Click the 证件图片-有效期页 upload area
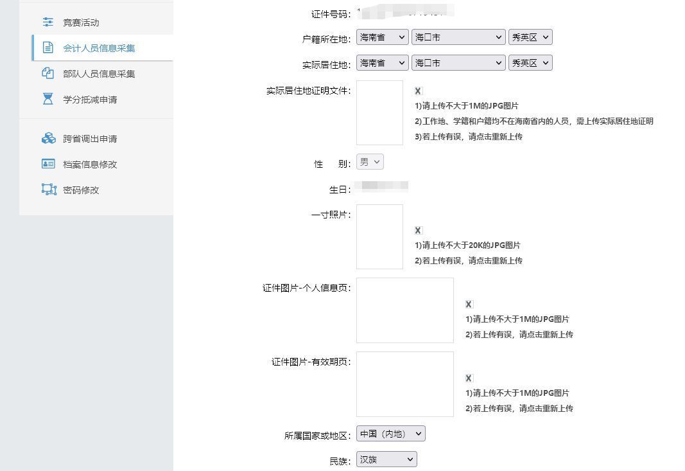The width and height of the screenshot is (685, 471). pyautogui.click(x=404, y=384)
